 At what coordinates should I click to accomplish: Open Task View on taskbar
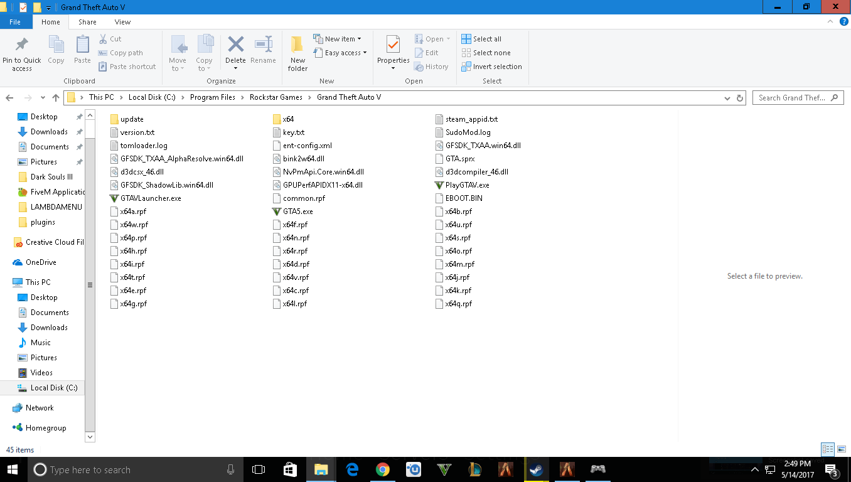point(259,469)
